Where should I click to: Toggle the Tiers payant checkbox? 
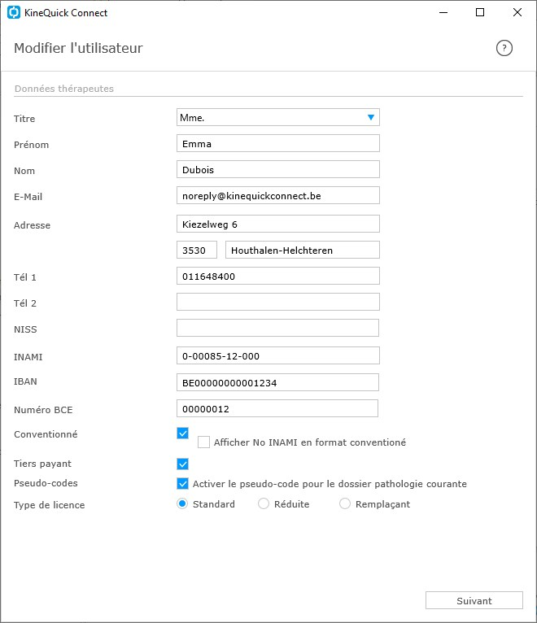(x=183, y=464)
